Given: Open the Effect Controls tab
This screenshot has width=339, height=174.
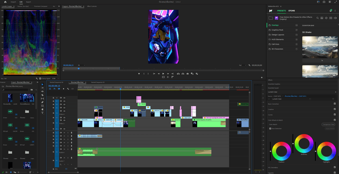Looking at the screenshot, I should [x=92, y=6].
